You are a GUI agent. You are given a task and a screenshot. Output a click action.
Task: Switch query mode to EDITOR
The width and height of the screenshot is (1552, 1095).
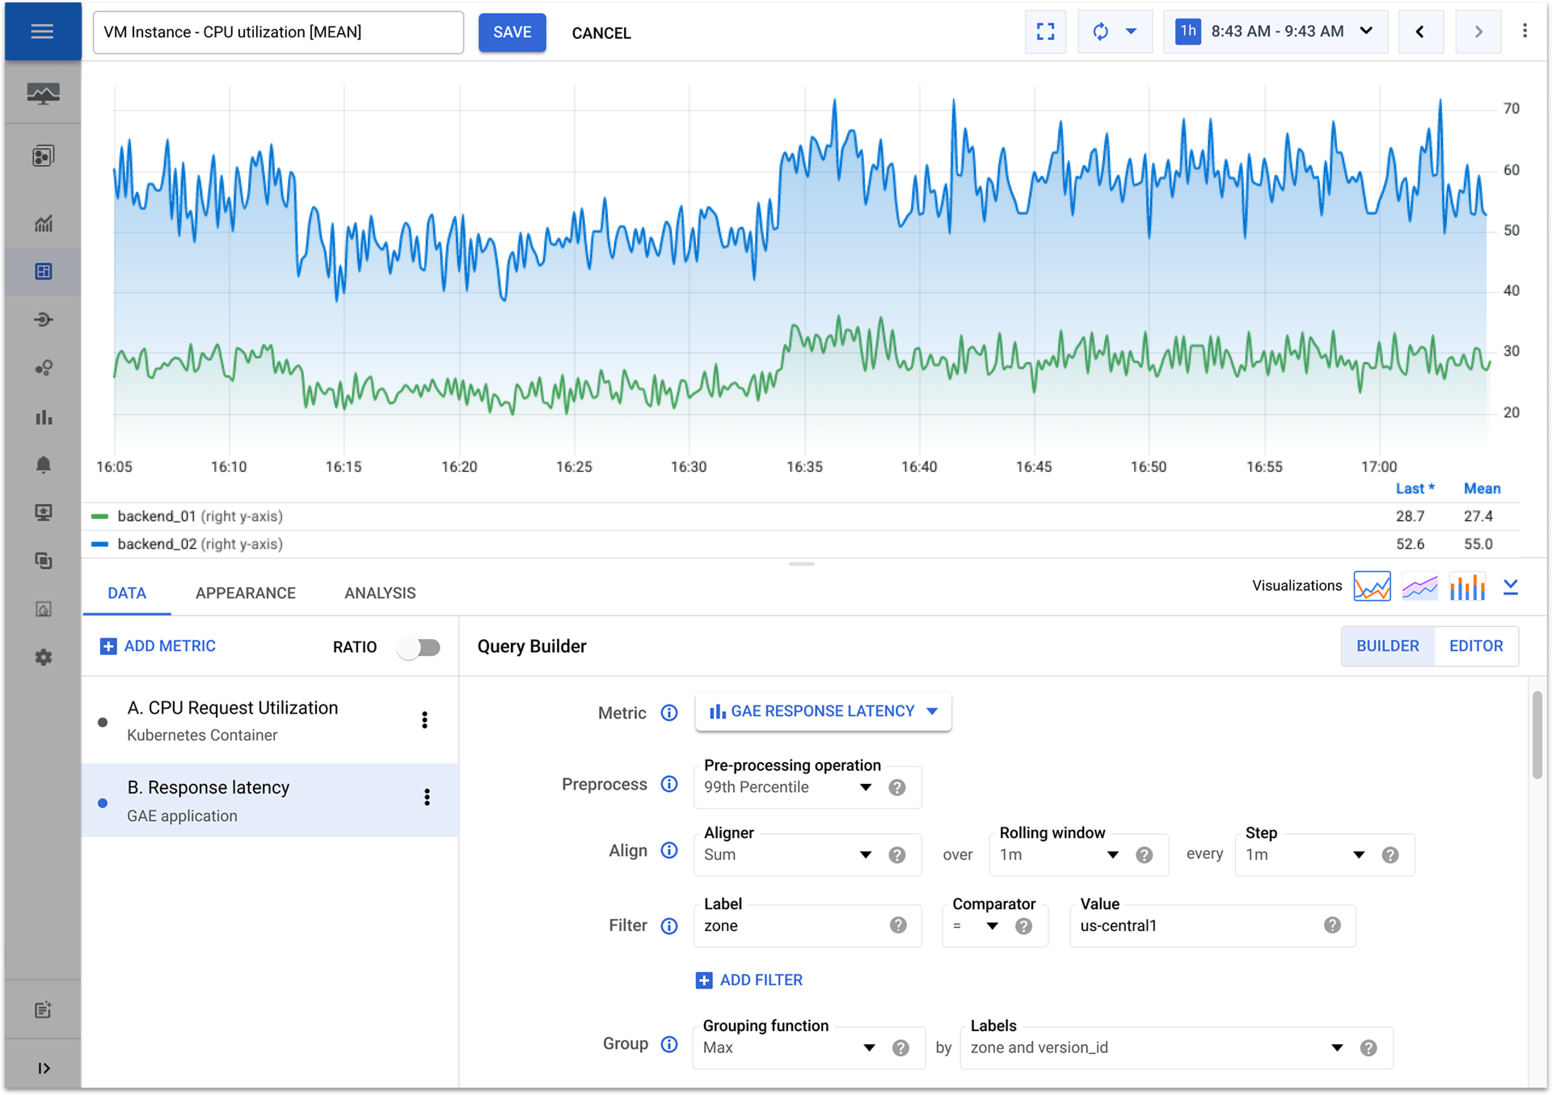(1476, 646)
